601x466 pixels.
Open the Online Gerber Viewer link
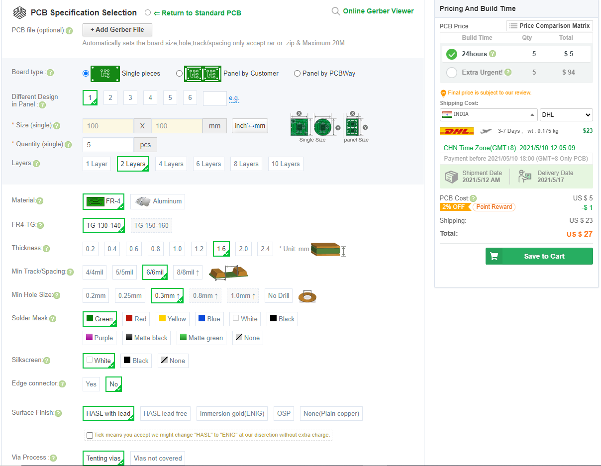click(378, 11)
